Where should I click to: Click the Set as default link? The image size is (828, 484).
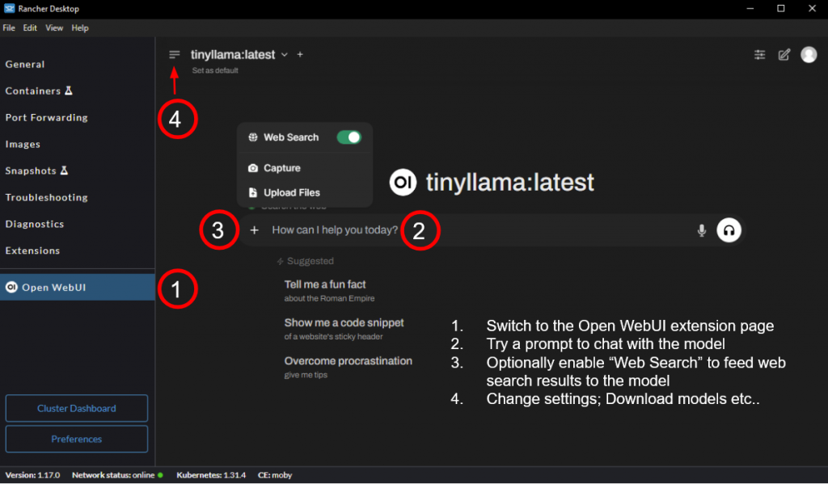coord(215,70)
